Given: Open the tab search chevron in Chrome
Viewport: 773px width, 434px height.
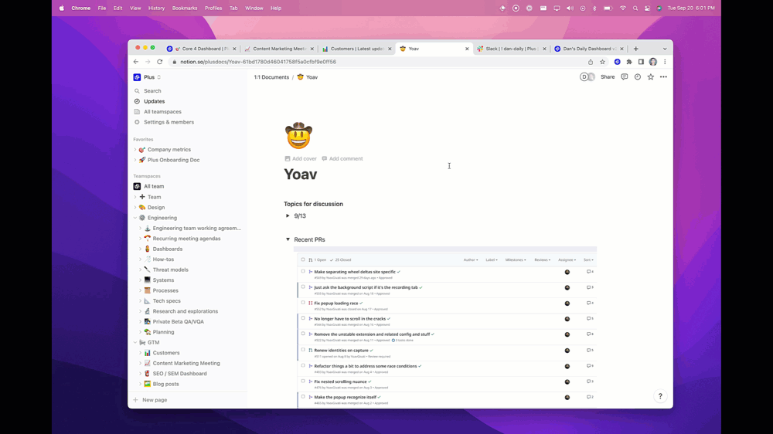Looking at the screenshot, I should (x=665, y=49).
